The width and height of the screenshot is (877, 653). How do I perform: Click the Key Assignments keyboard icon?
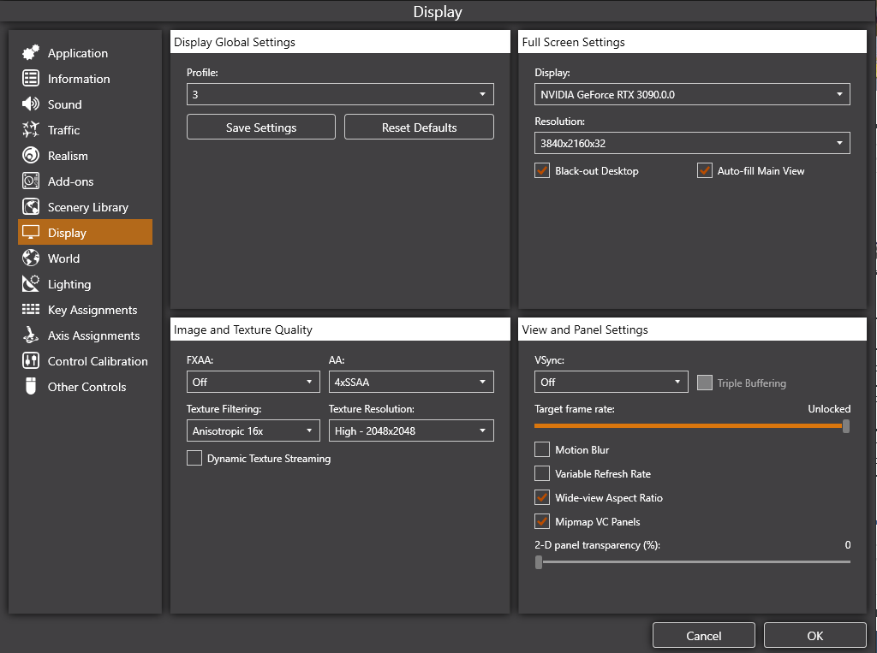pyautogui.click(x=31, y=309)
